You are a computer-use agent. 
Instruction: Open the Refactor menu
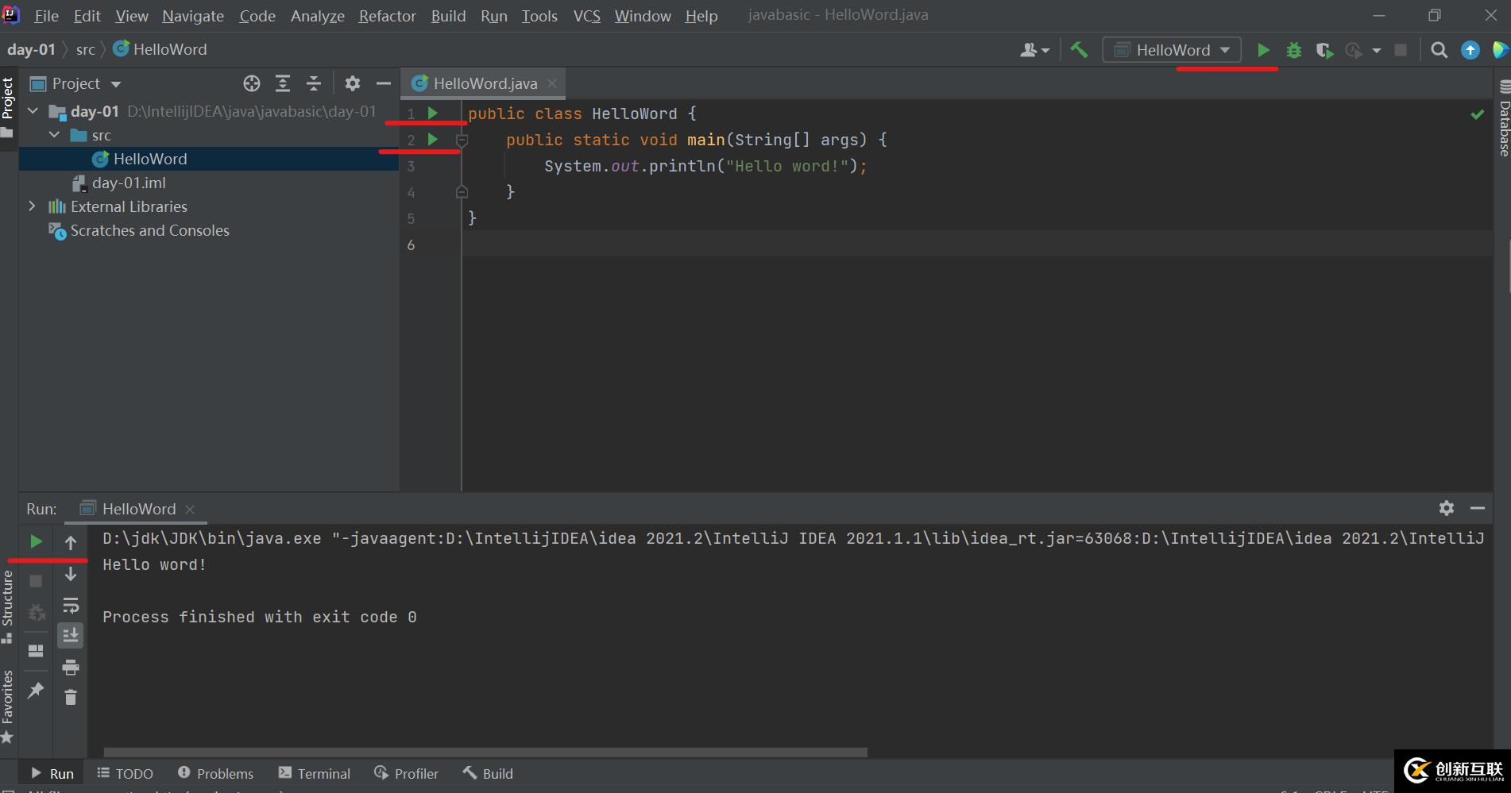click(387, 16)
